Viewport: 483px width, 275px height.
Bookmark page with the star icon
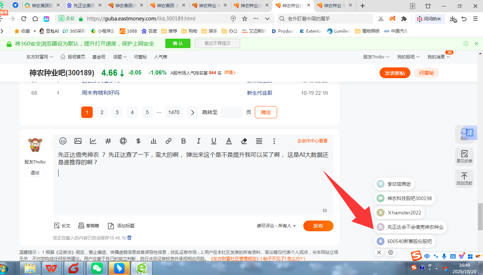pos(245,19)
